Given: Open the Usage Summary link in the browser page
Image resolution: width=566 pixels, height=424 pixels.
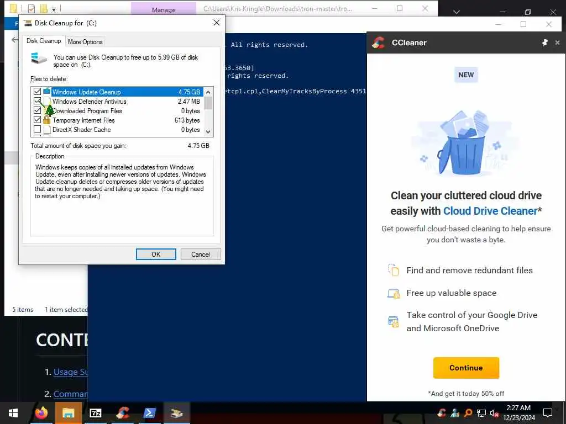Looking at the screenshot, I should 70,372.
